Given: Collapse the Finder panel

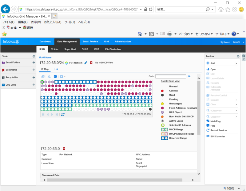Looking at the screenshot, I should (34, 56).
